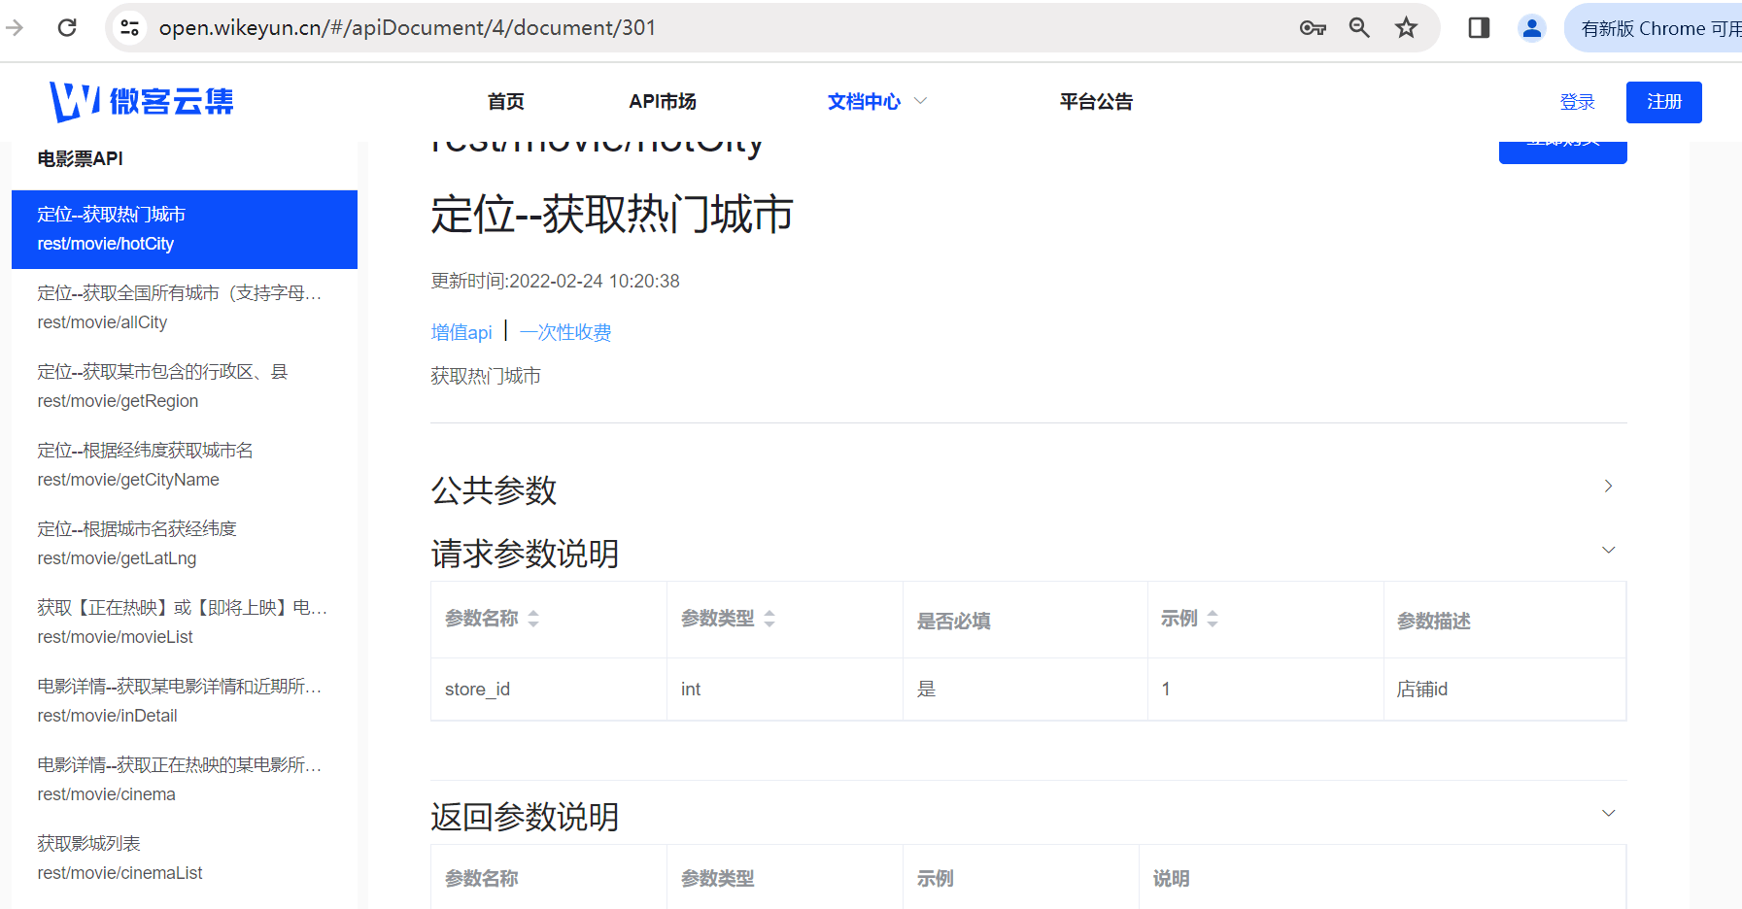The width and height of the screenshot is (1742, 909).
Task: Click the zoom magnifier icon in address bar
Action: [x=1359, y=28]
